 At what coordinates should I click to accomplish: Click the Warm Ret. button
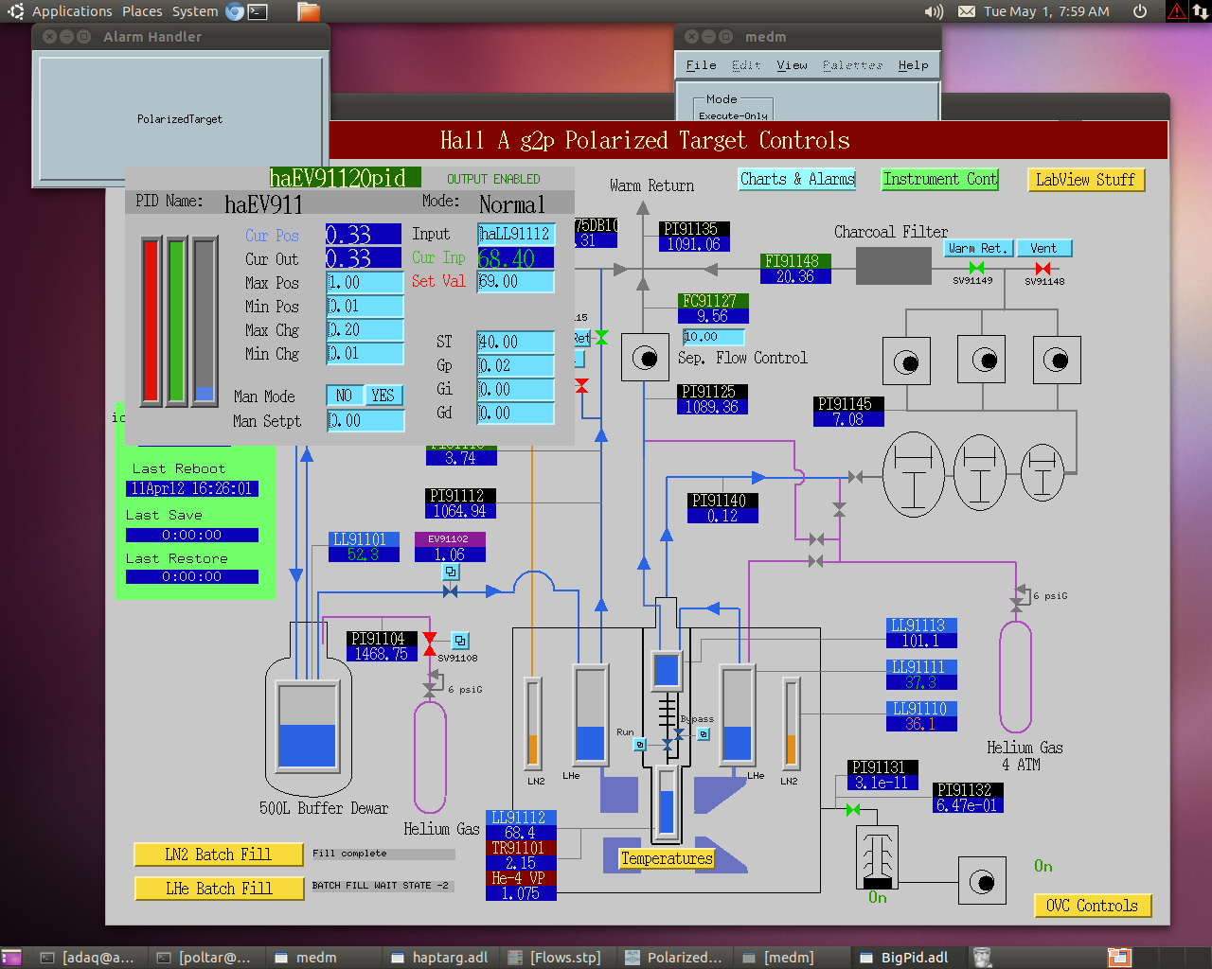tap(978, 248)
